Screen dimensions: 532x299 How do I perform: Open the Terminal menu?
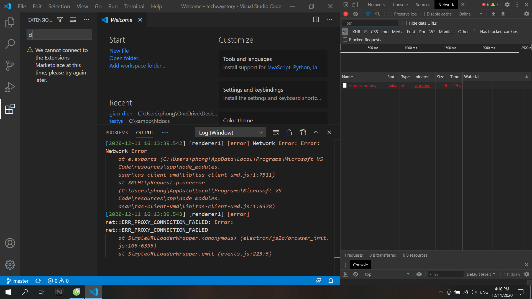pyautogui.click(x=134, y=6)
